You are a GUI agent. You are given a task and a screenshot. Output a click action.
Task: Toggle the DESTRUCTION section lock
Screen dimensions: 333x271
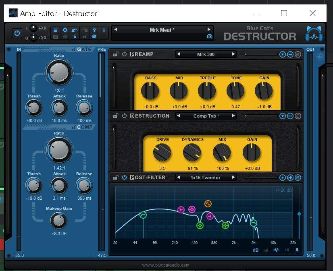116,116
